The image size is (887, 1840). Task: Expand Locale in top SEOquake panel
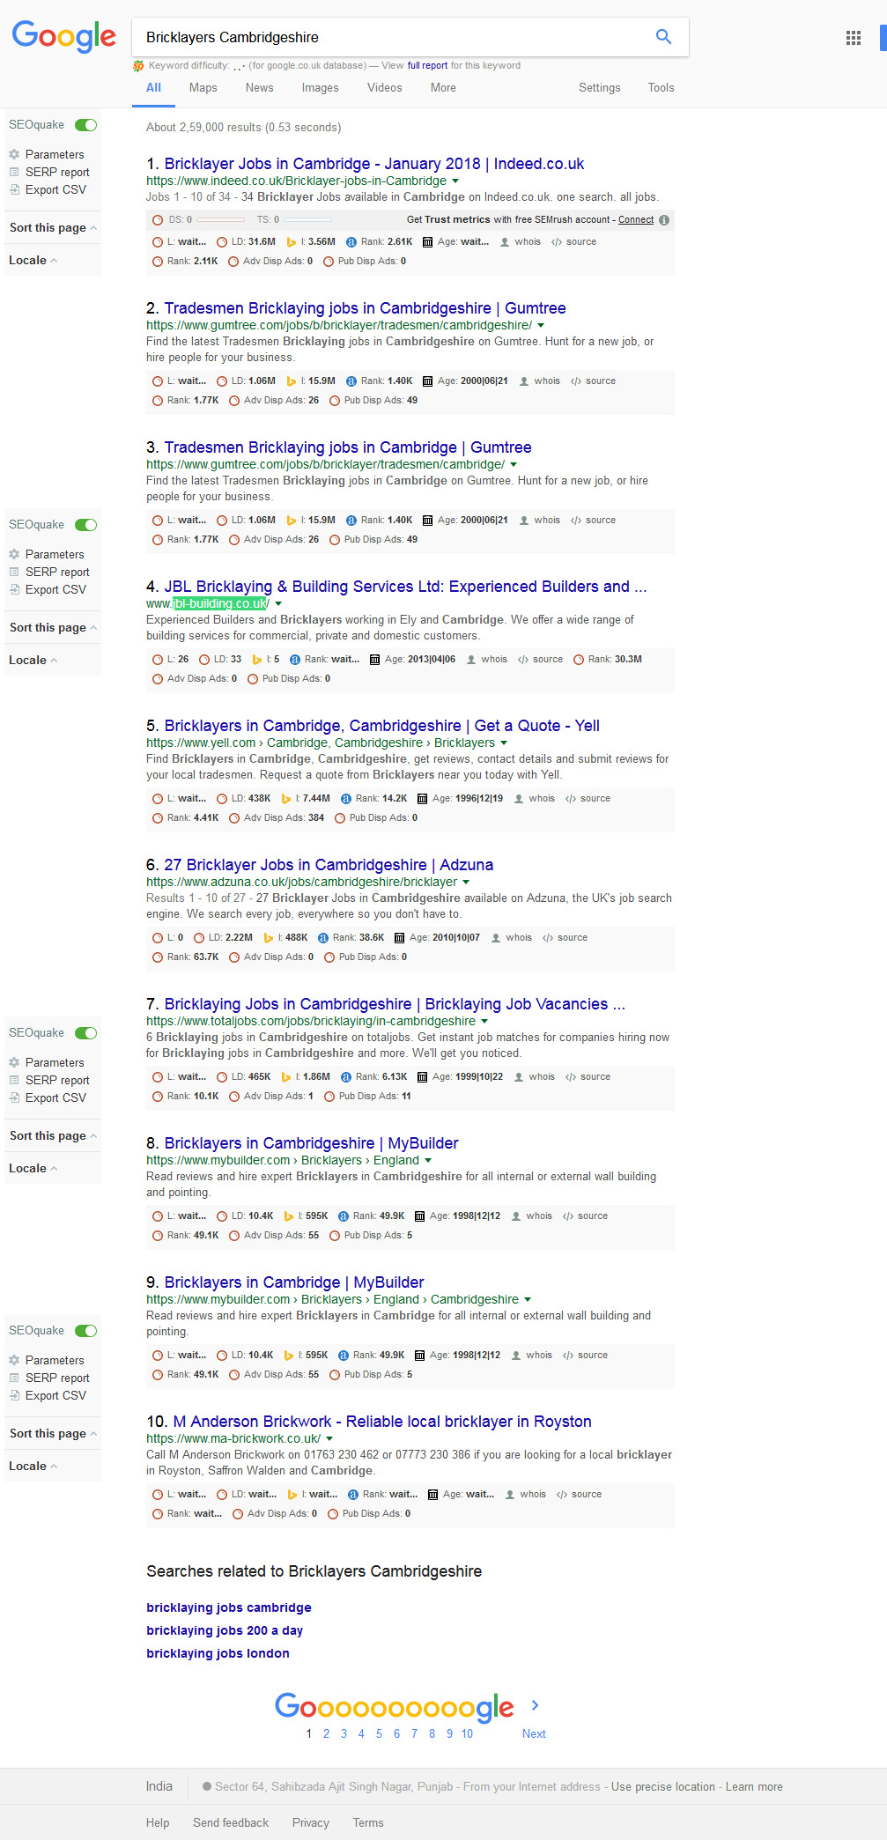point(33,260)
